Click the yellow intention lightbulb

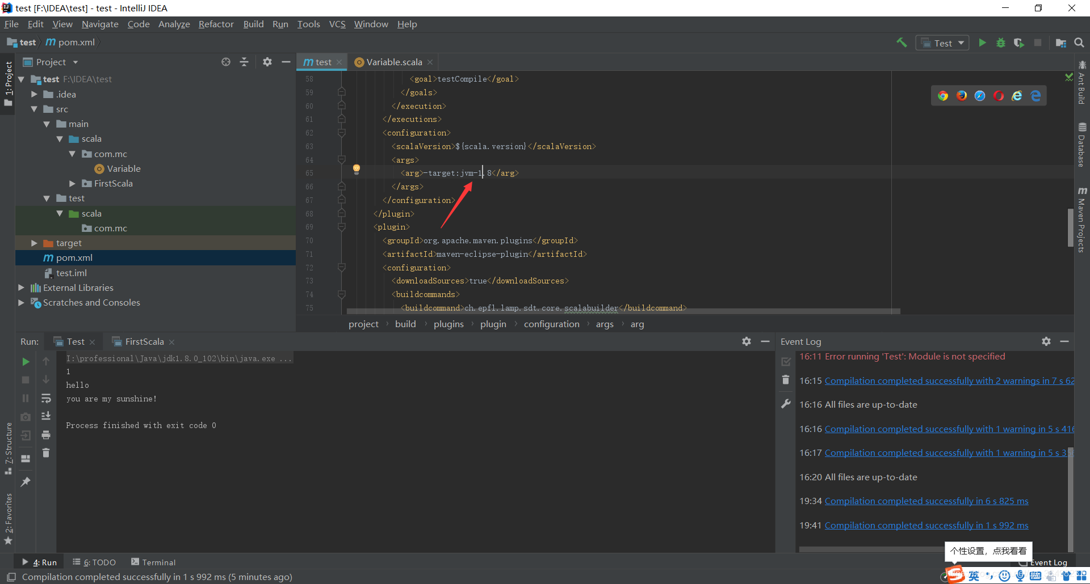[x=357, y=169]
